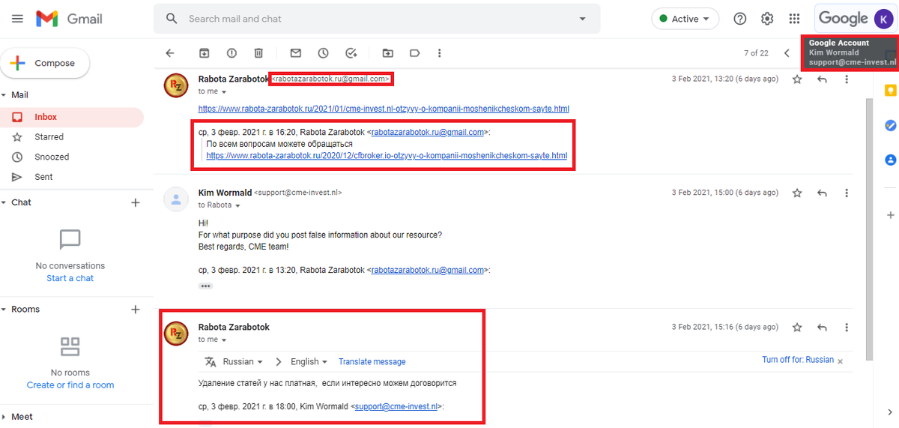Open More menu on 15:16 message

point(847,328)
